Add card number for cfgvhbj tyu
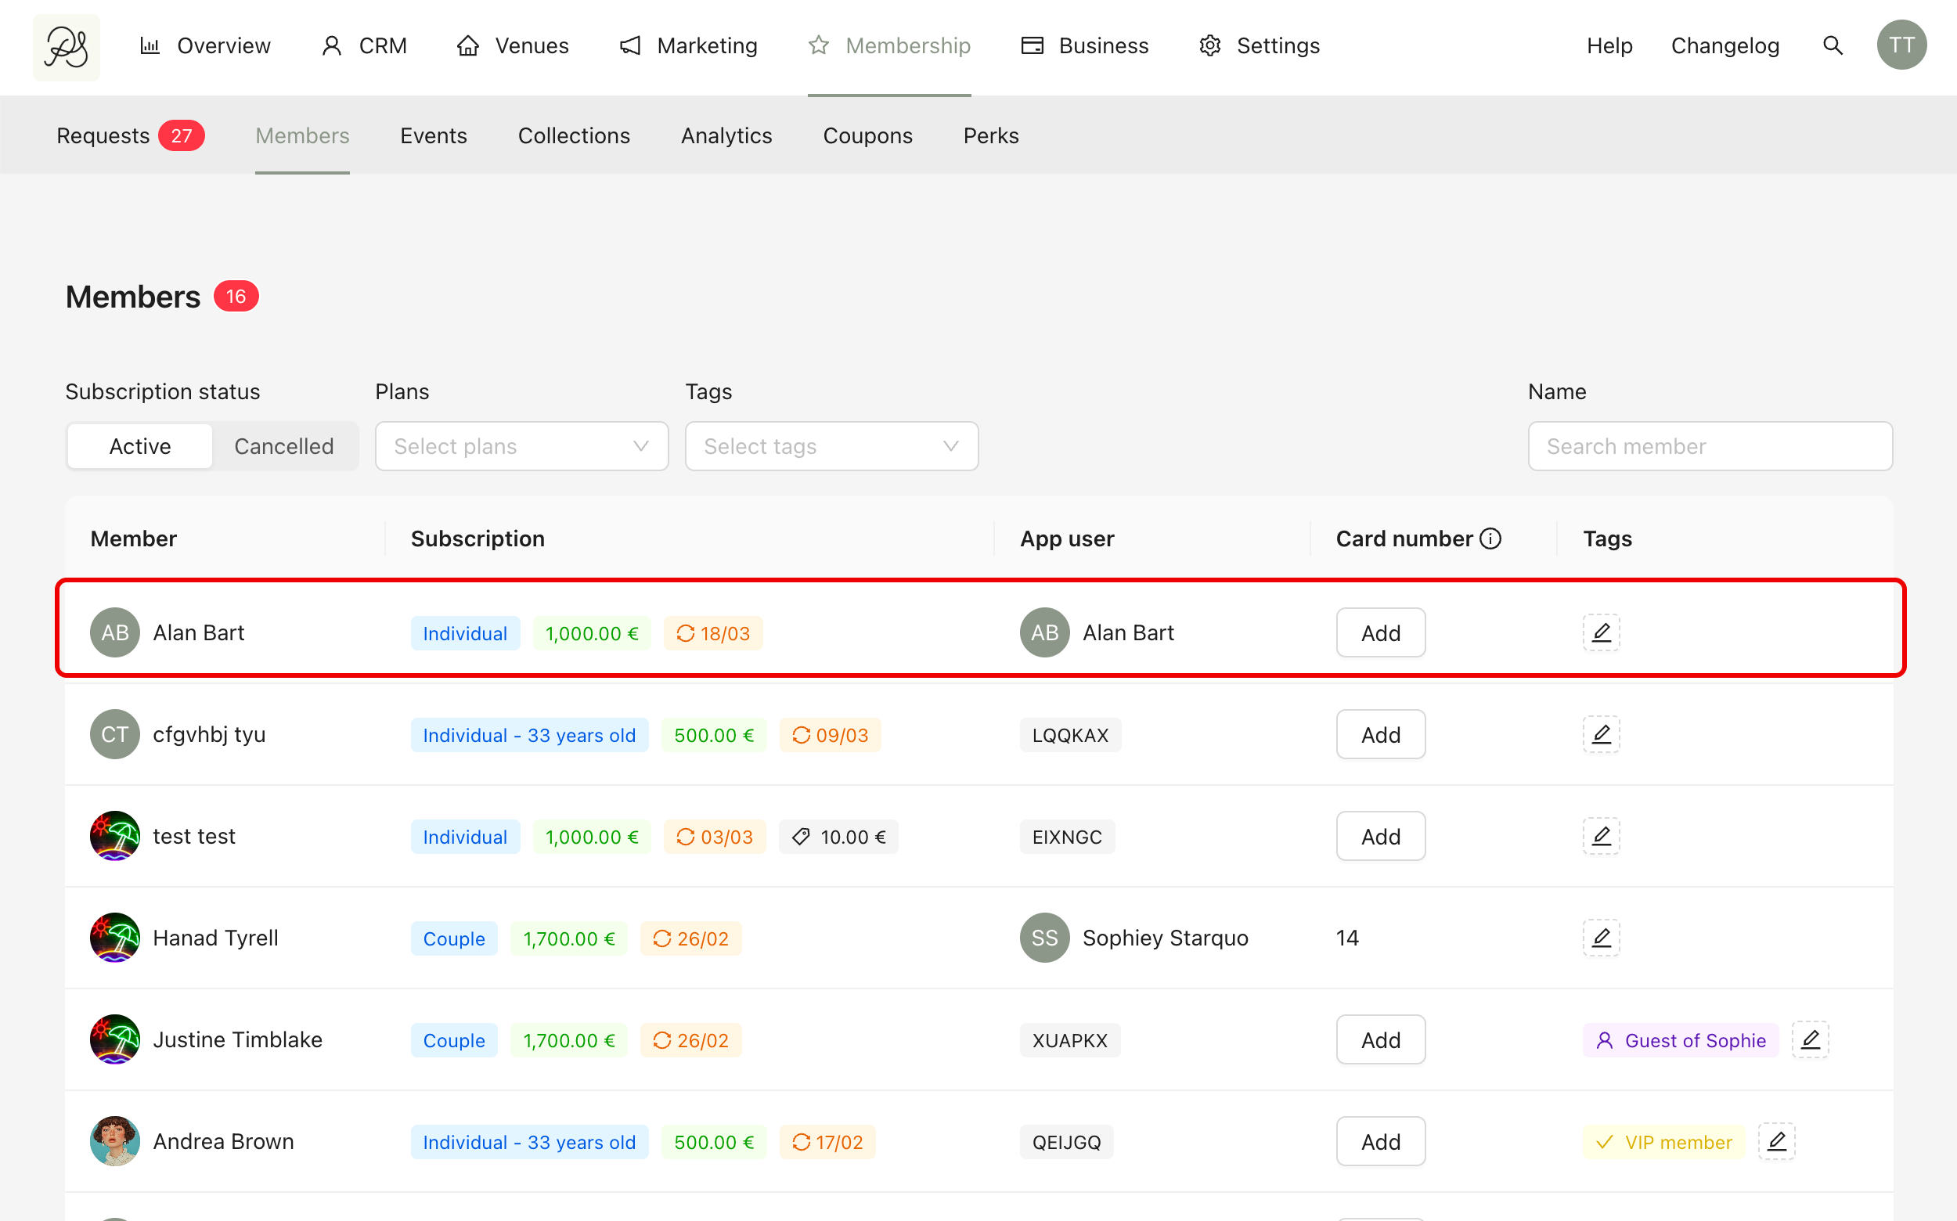 [x=1380, y=734]
